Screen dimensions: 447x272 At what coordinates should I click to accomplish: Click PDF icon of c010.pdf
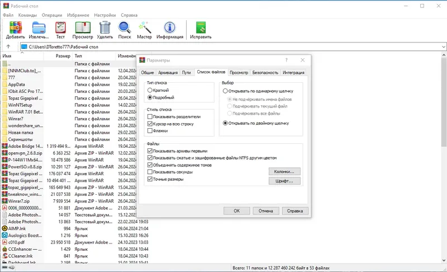[x=4, y=242]
